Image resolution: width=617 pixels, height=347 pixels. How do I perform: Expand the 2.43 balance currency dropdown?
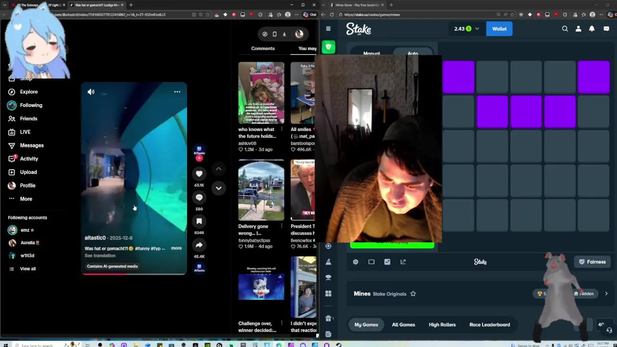(477, 29)
